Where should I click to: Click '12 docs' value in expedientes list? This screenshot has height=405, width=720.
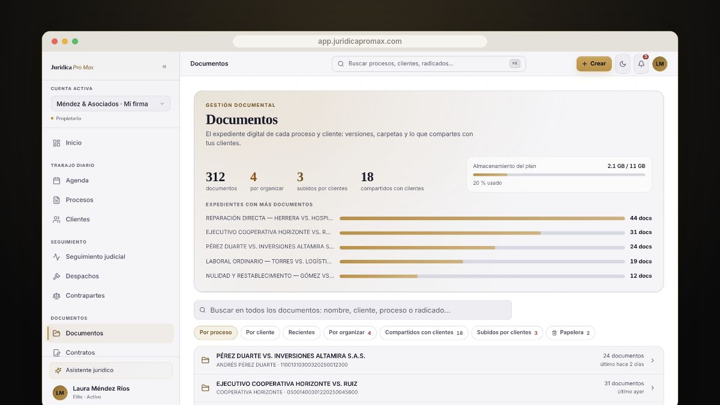pyautogui.click(x=641, y=276)
